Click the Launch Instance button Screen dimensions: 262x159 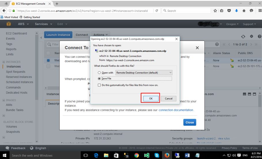coord(58,35)
